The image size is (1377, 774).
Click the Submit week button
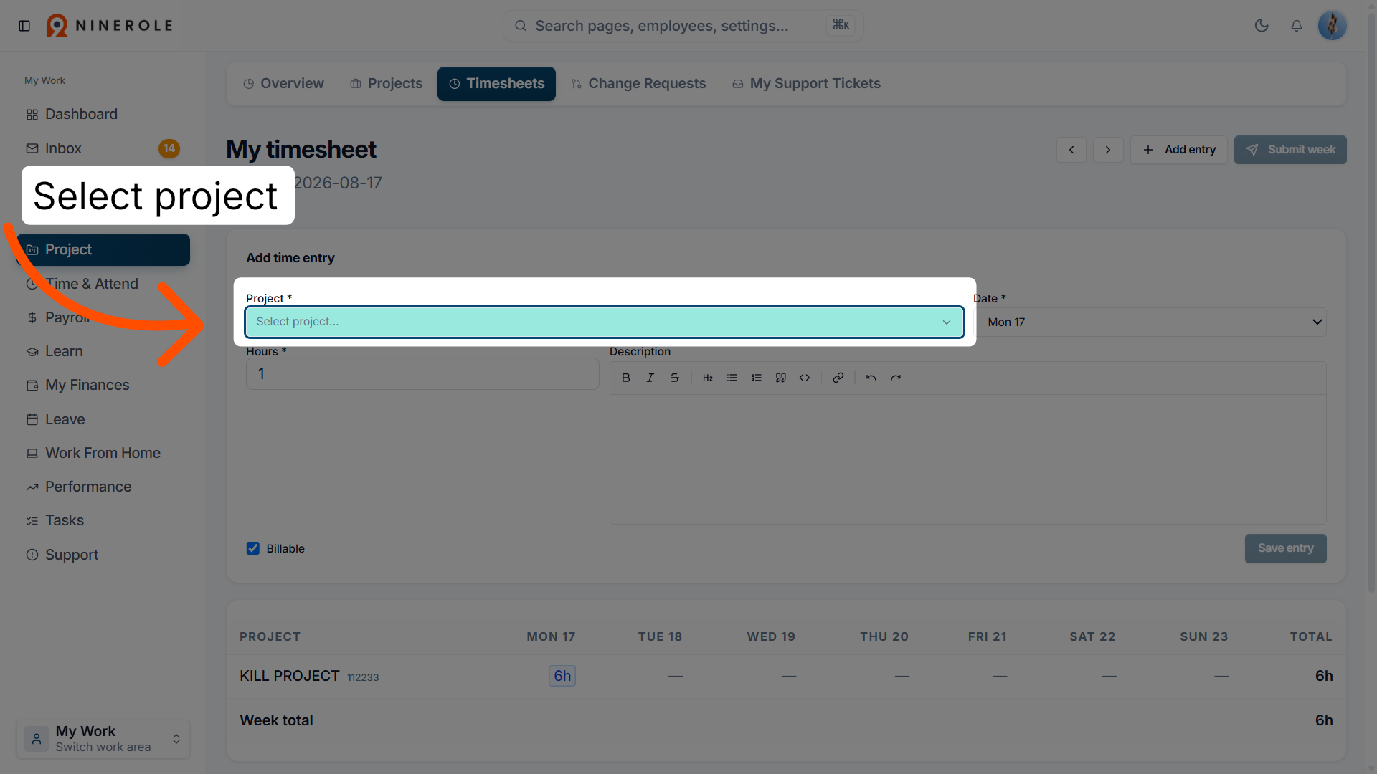click(x=1290, y=150)
